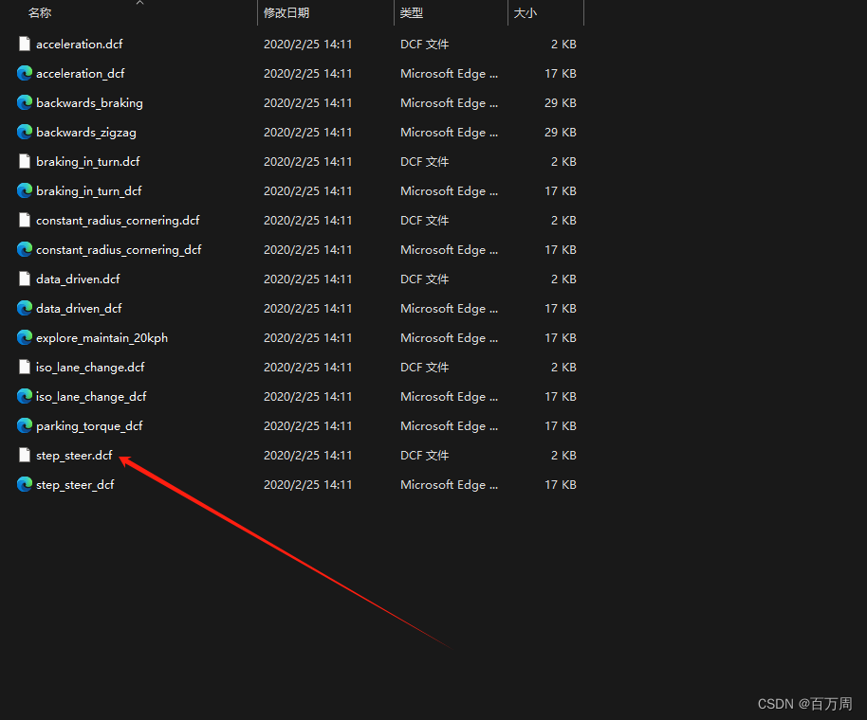Select file name explore_maintain_20kph
This screenshot has width=867, height=720.
(x=101, y=338)
